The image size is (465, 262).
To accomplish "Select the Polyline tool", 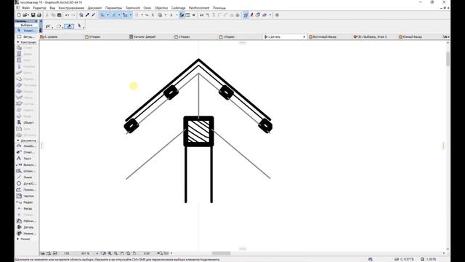I will pos(26,189).
